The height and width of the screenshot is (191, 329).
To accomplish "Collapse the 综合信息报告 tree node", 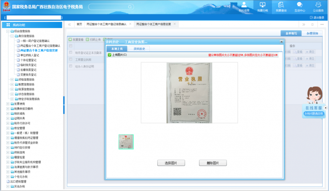I will click(x=8, y=31).
